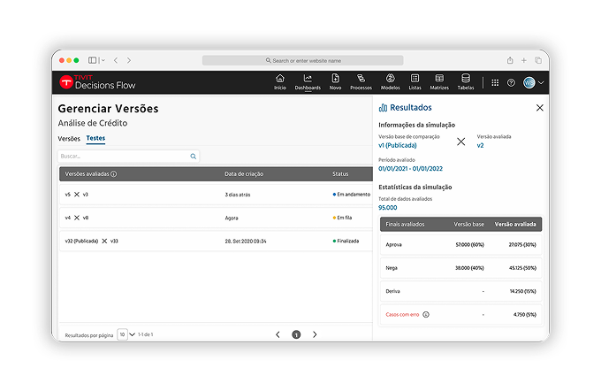
Task: Click the Buscar search field
Action: click(x=124, y=156)
